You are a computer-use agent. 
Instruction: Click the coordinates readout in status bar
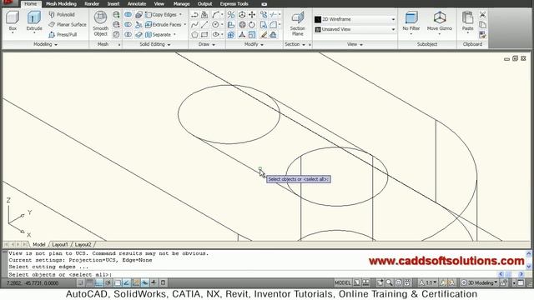click(33, 283)
